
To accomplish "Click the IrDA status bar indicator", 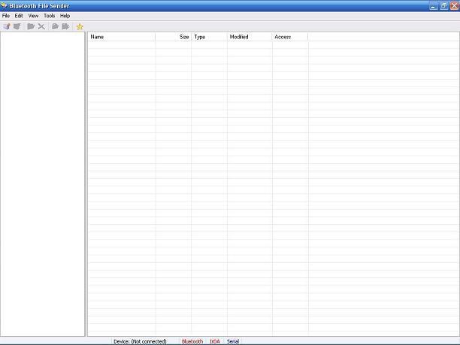I will pyautogui.click(x=215, y=341).
